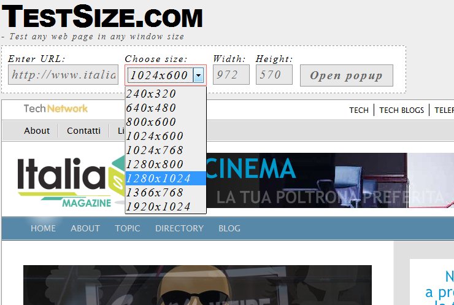Choose 1366x768 from the size list
The height and width of the screenshot is (305, 454).
click(x=166, y=192)
